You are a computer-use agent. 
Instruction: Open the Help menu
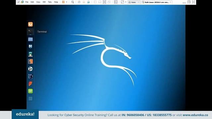pos(56,2)
